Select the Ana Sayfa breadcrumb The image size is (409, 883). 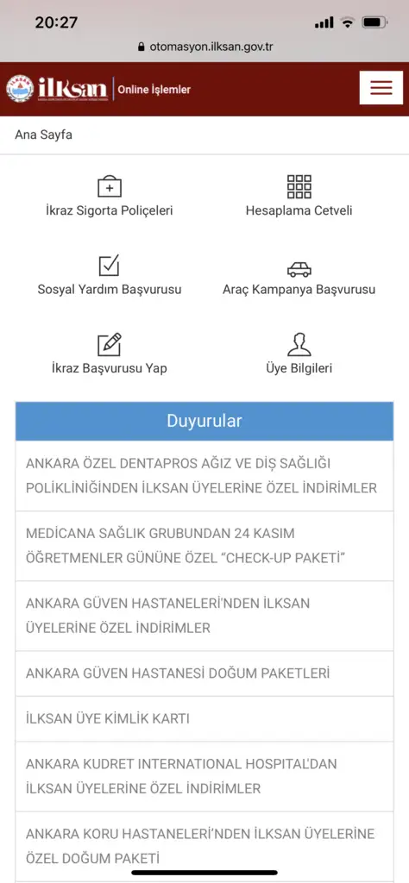pos(43,135)
